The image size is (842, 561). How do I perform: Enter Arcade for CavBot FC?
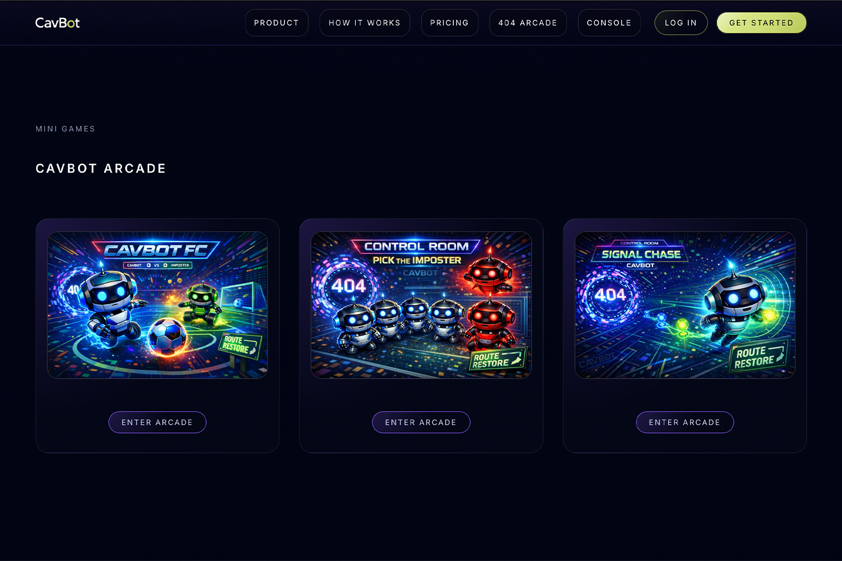[157, 422]
